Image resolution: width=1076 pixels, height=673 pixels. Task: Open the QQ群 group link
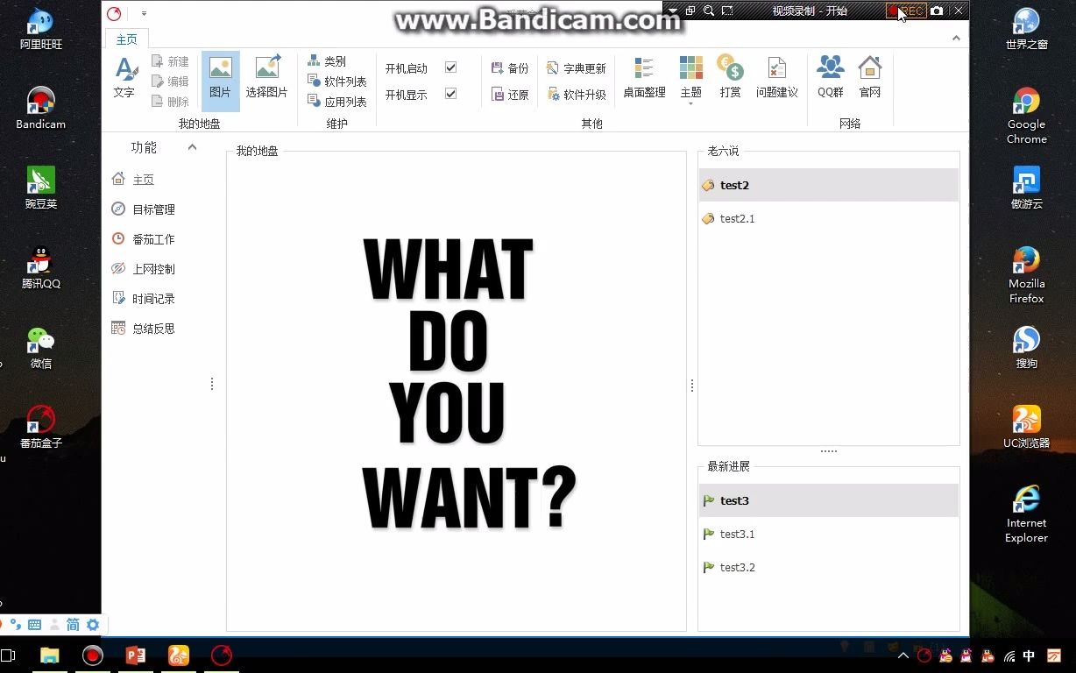(831, 77)
